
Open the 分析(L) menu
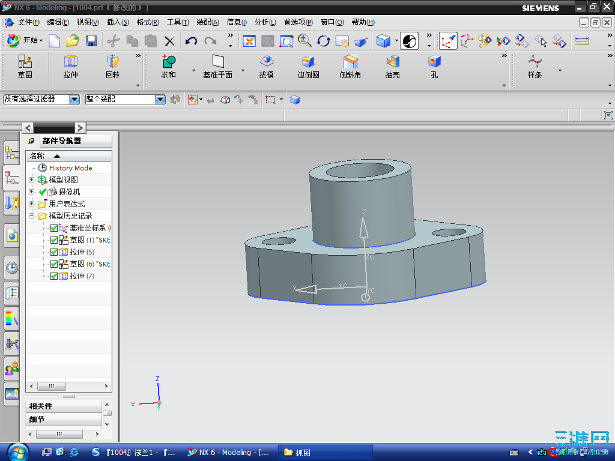pos(265,22)
